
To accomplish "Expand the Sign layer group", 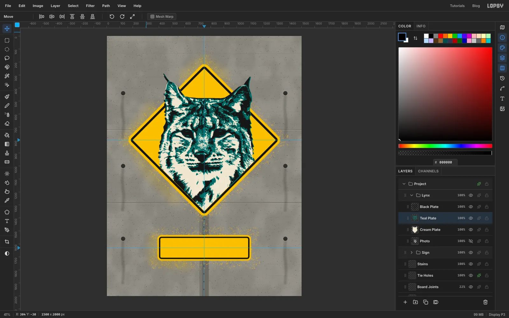I will click(x=412, y=252).
